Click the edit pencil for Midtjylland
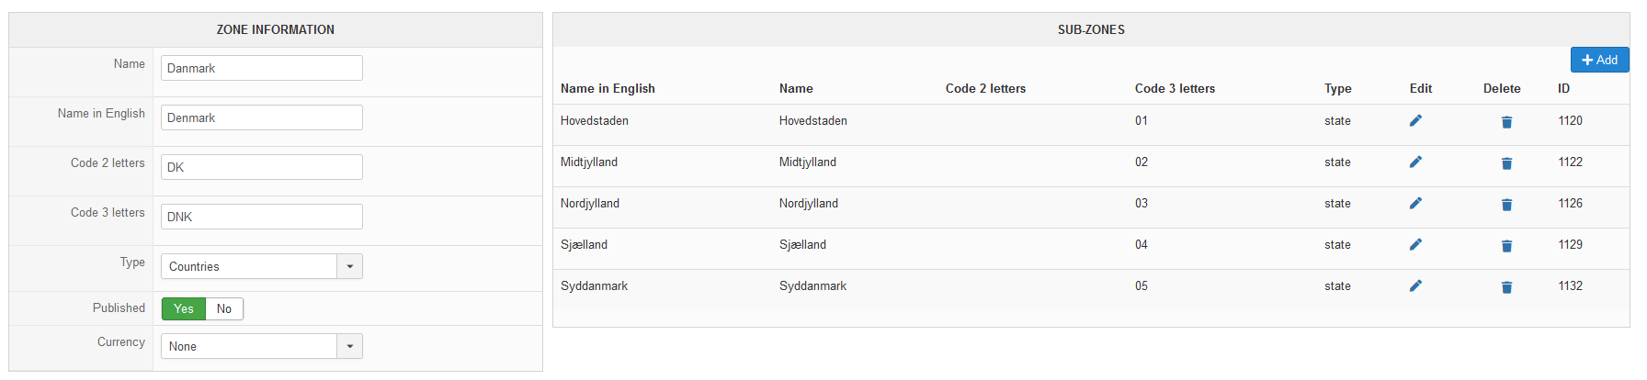 pyautogui.click(x=1415, y=162)
